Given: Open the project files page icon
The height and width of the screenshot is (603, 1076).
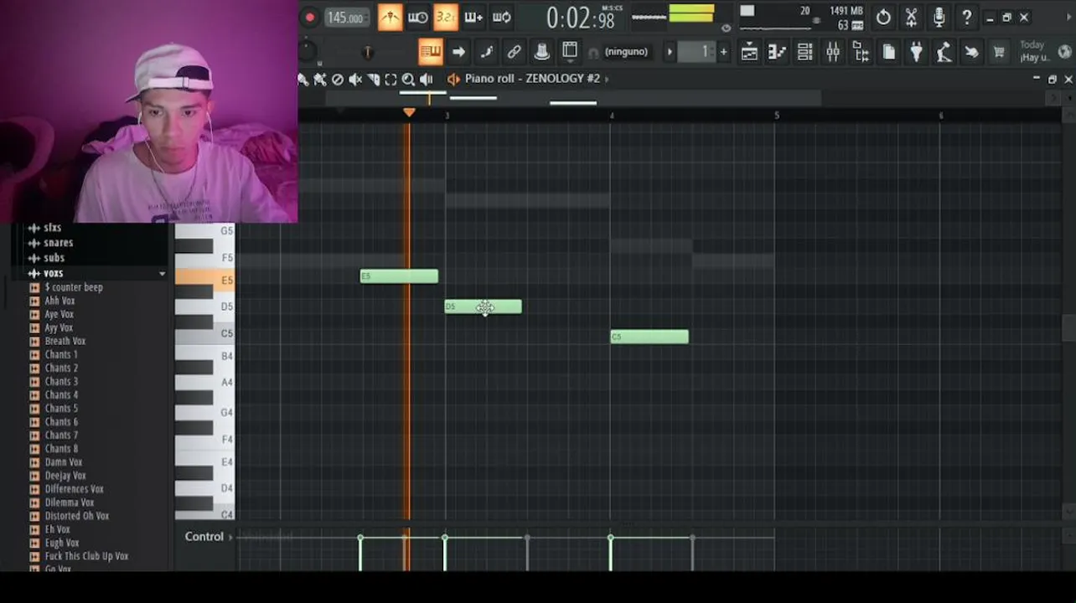Looking at the screenshot, I should click(888, 53).
